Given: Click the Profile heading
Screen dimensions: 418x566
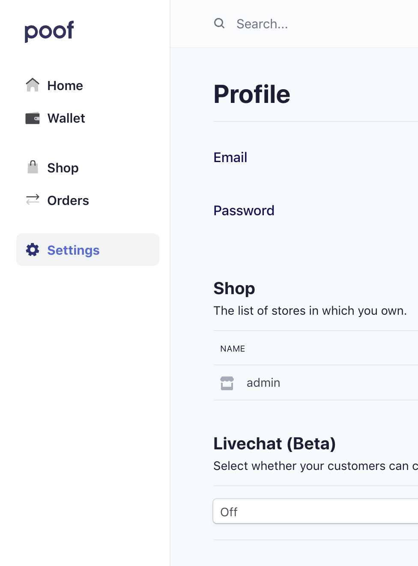Looking at the screenshot, I should coord(252,94).
